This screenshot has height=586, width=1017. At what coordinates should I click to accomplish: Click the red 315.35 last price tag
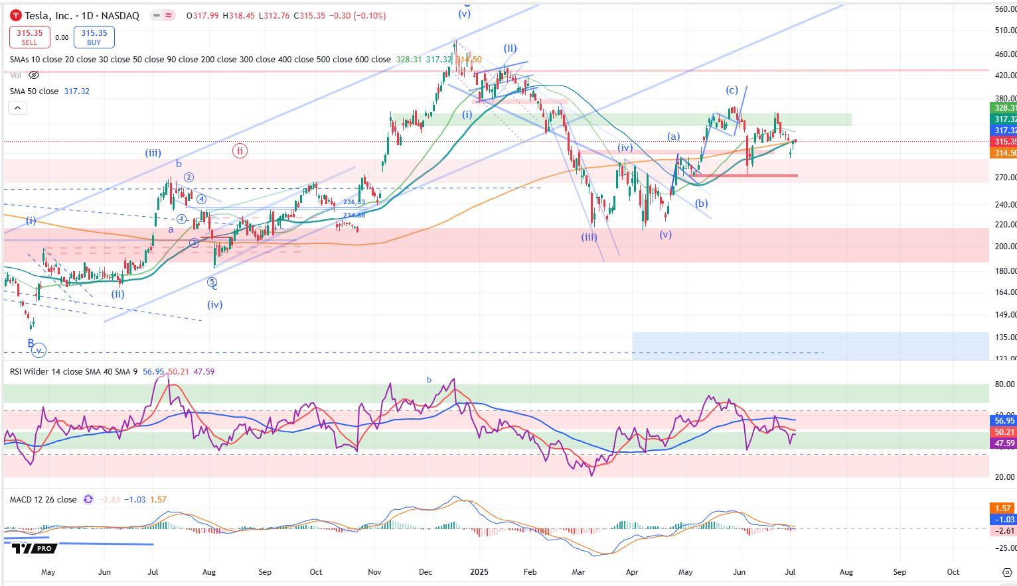1004,142
